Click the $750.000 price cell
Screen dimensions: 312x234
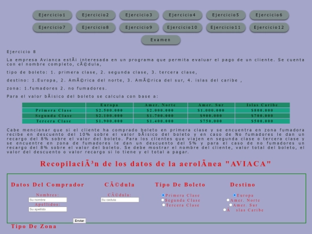211,121
